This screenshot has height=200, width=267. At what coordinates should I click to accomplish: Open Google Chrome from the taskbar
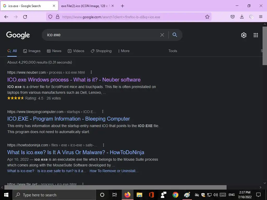175,195
